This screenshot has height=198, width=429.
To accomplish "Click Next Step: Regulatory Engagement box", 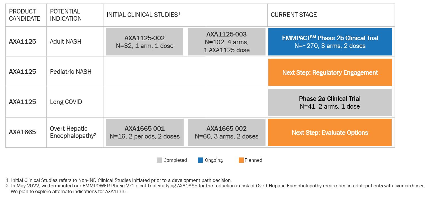I will tap(330, 72).
